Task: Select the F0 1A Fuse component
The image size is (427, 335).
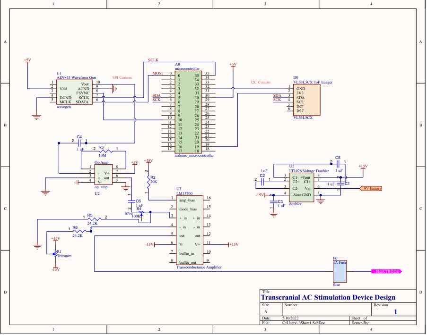Action: click(x=340, y=271)
